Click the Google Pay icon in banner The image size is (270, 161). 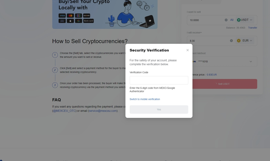(x=78, y=21)
